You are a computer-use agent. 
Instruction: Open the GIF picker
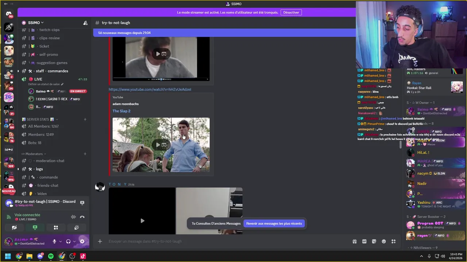coord(364,241)
